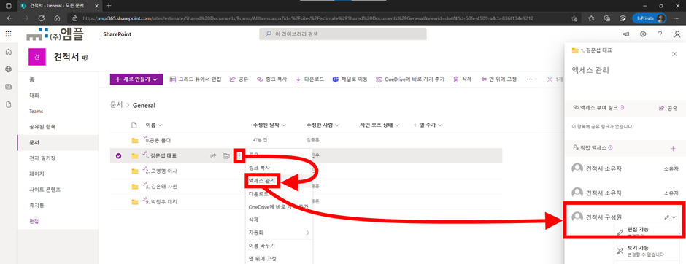Image resolution: width=686 pixels, height=264 pixels.
Task: Open the settings gear in SharePoint header
Action: tap(643, 34)
